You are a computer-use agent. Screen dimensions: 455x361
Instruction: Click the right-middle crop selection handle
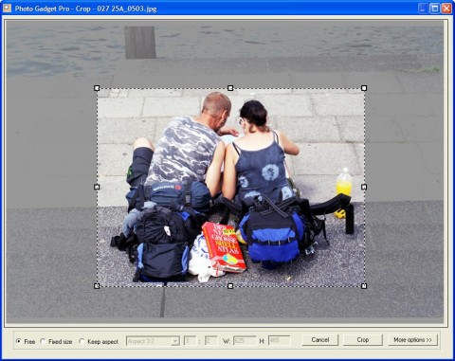(364, 187)
